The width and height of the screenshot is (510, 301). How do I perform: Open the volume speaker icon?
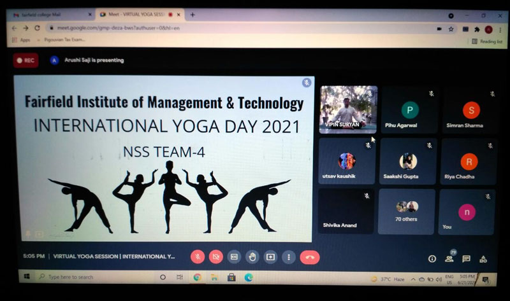click(x=439, y=279)
